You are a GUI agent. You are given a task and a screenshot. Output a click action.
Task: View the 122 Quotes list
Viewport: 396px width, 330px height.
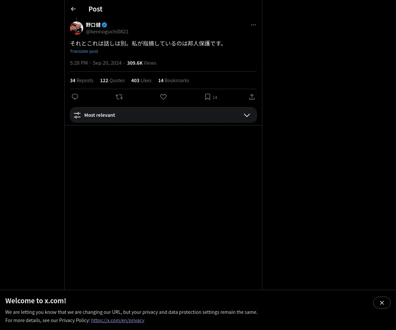coord(112,80)
